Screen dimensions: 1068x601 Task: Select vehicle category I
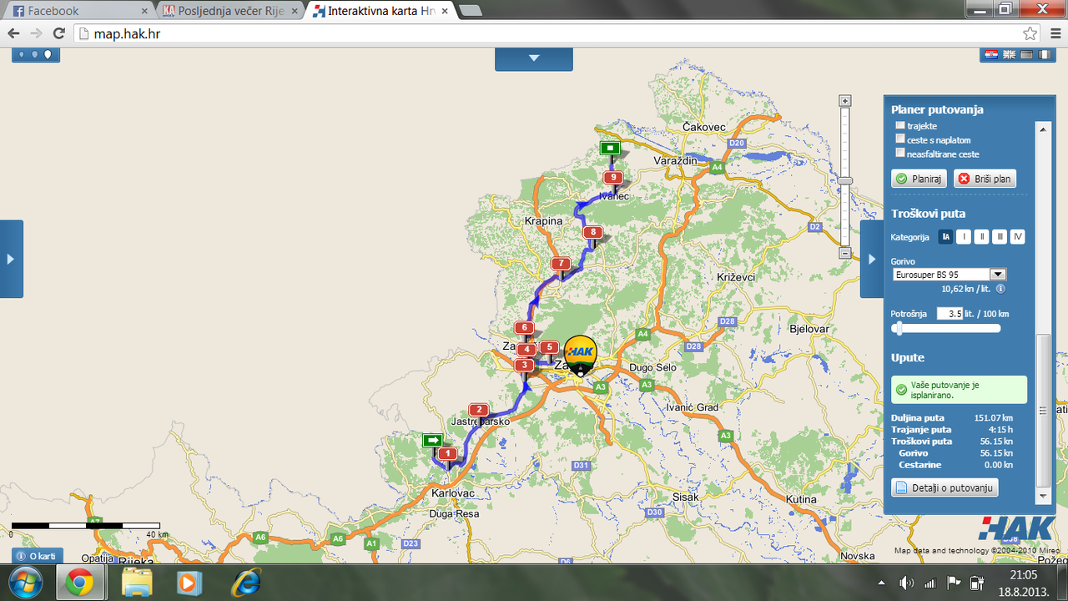[964, 237]
